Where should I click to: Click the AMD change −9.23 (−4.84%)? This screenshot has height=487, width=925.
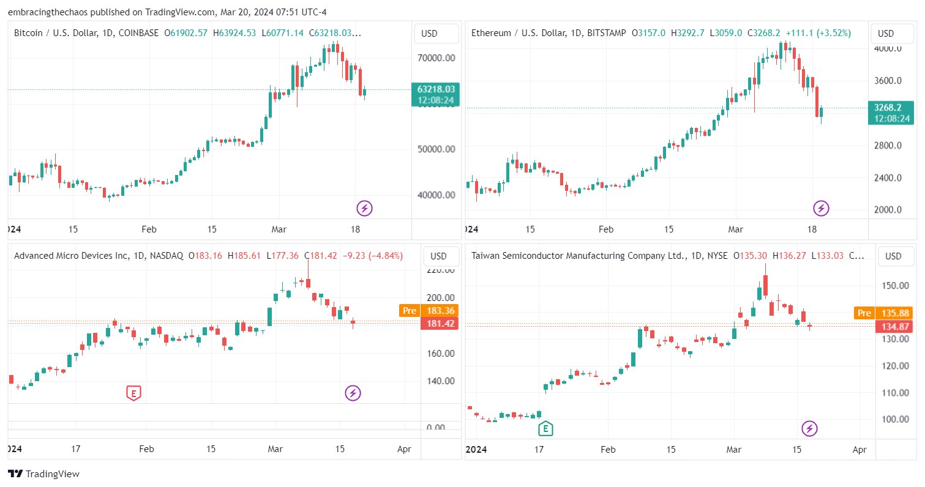(373, 256)
